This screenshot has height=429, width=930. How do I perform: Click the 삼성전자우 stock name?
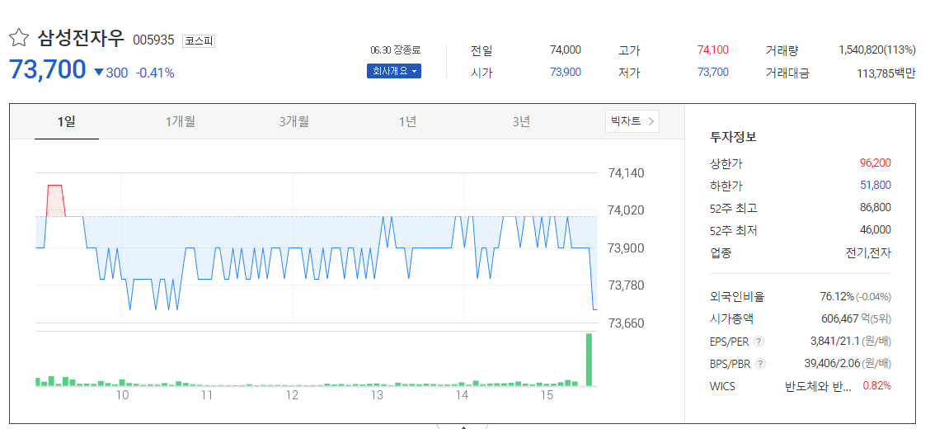82,39
